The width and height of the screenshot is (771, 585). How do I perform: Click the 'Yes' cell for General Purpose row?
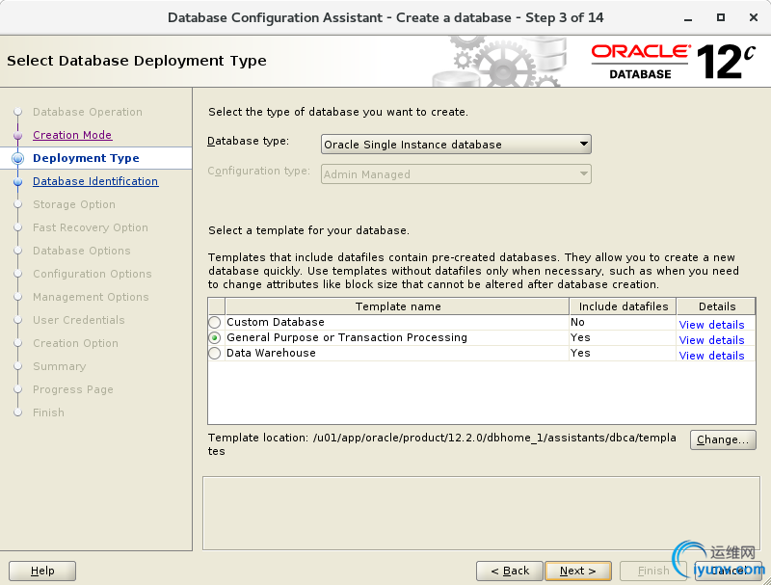pos(623,337)
